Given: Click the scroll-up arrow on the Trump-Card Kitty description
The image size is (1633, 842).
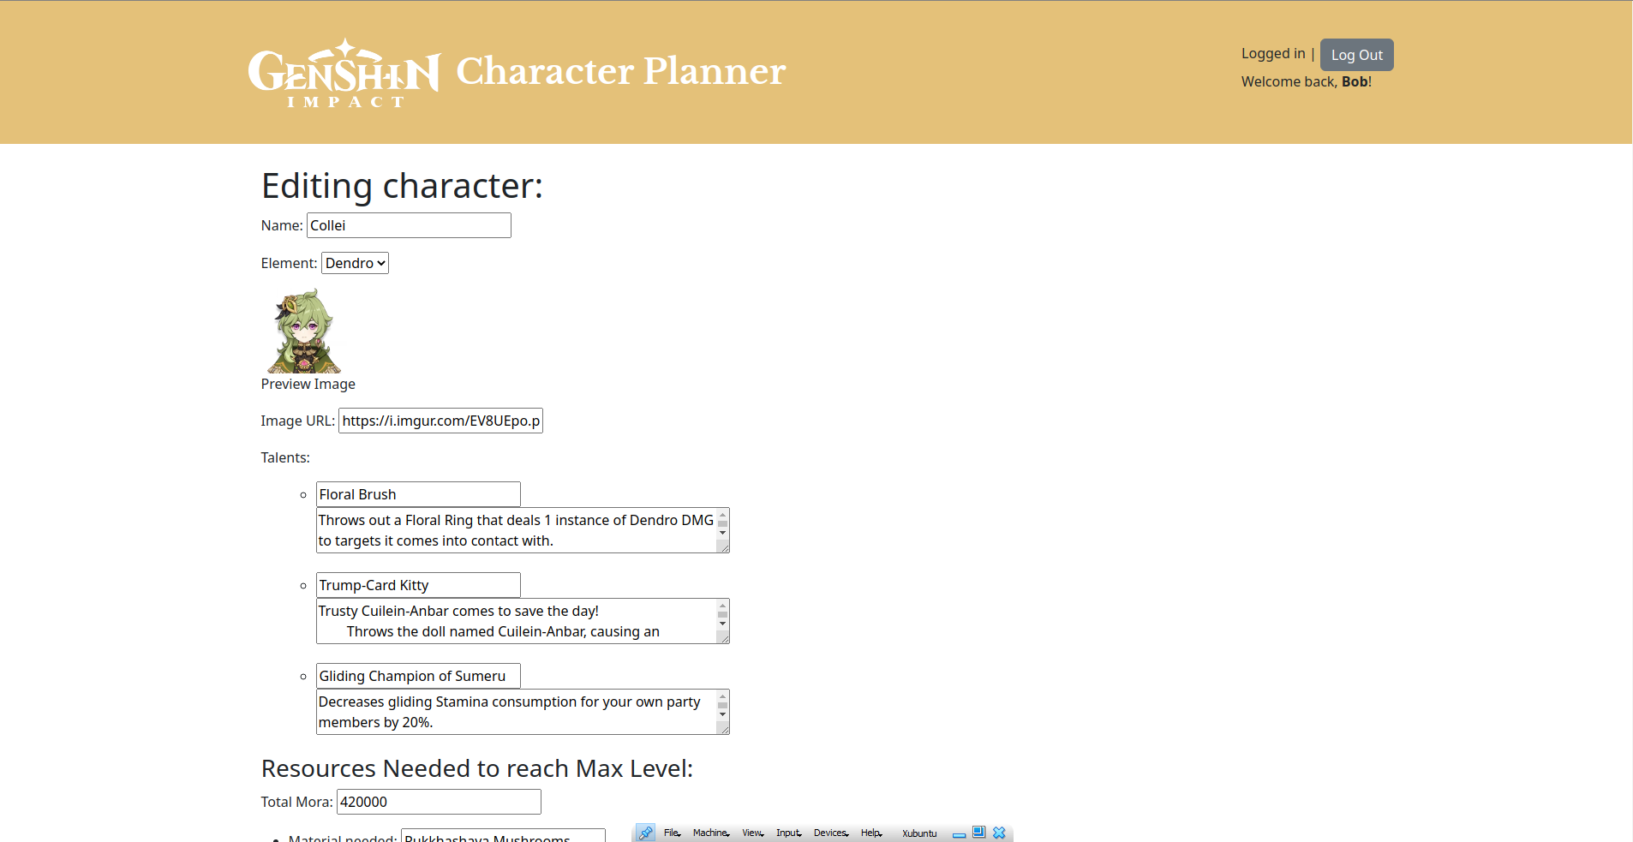Looking at the screenshot, I should pyautogui.click(x=721, y=605).
